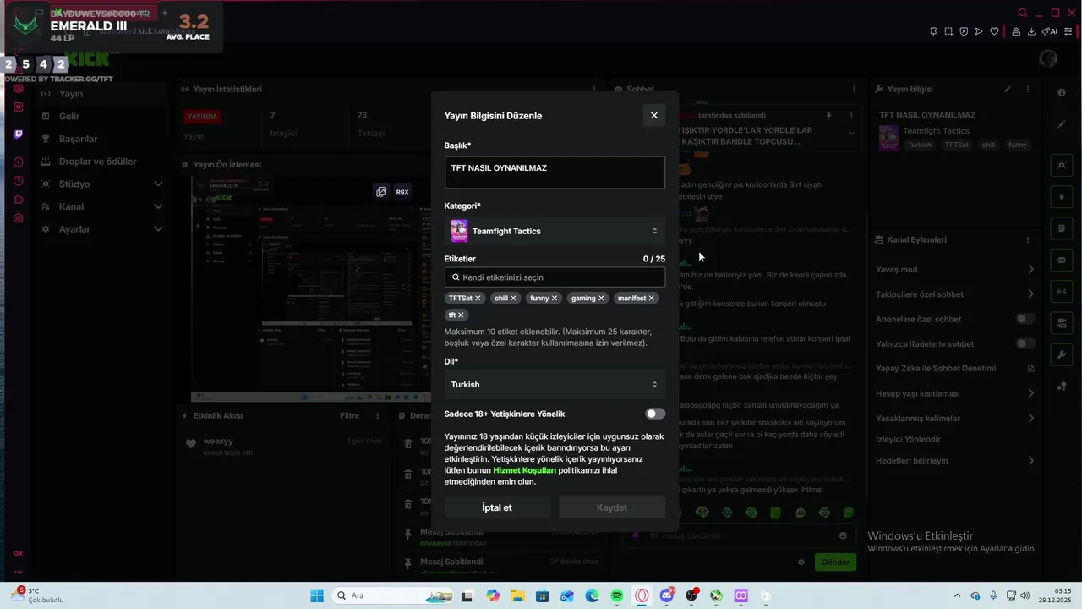Click the chat bubble icon in right rail

click(1062, 261)
